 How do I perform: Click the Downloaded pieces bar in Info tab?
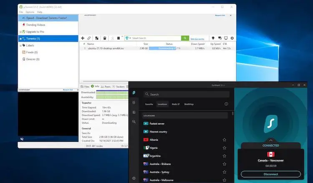[x=112, y=92]
